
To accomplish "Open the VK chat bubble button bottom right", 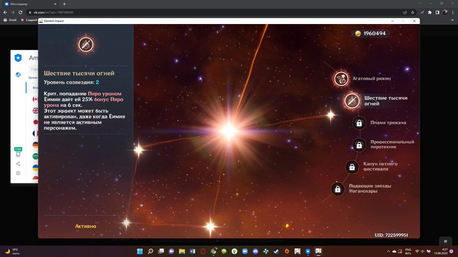I will point(445,242).
